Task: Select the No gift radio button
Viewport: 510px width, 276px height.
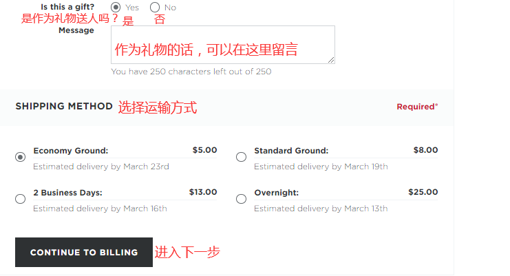Action: click(x=155, y=7)
